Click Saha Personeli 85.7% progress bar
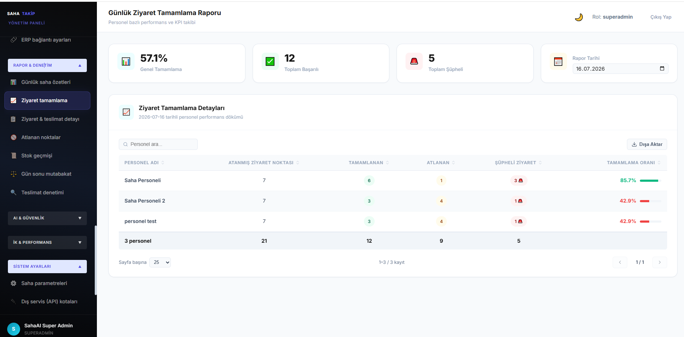The width and height of the screenshot is (684, 337). coord(650,181)
